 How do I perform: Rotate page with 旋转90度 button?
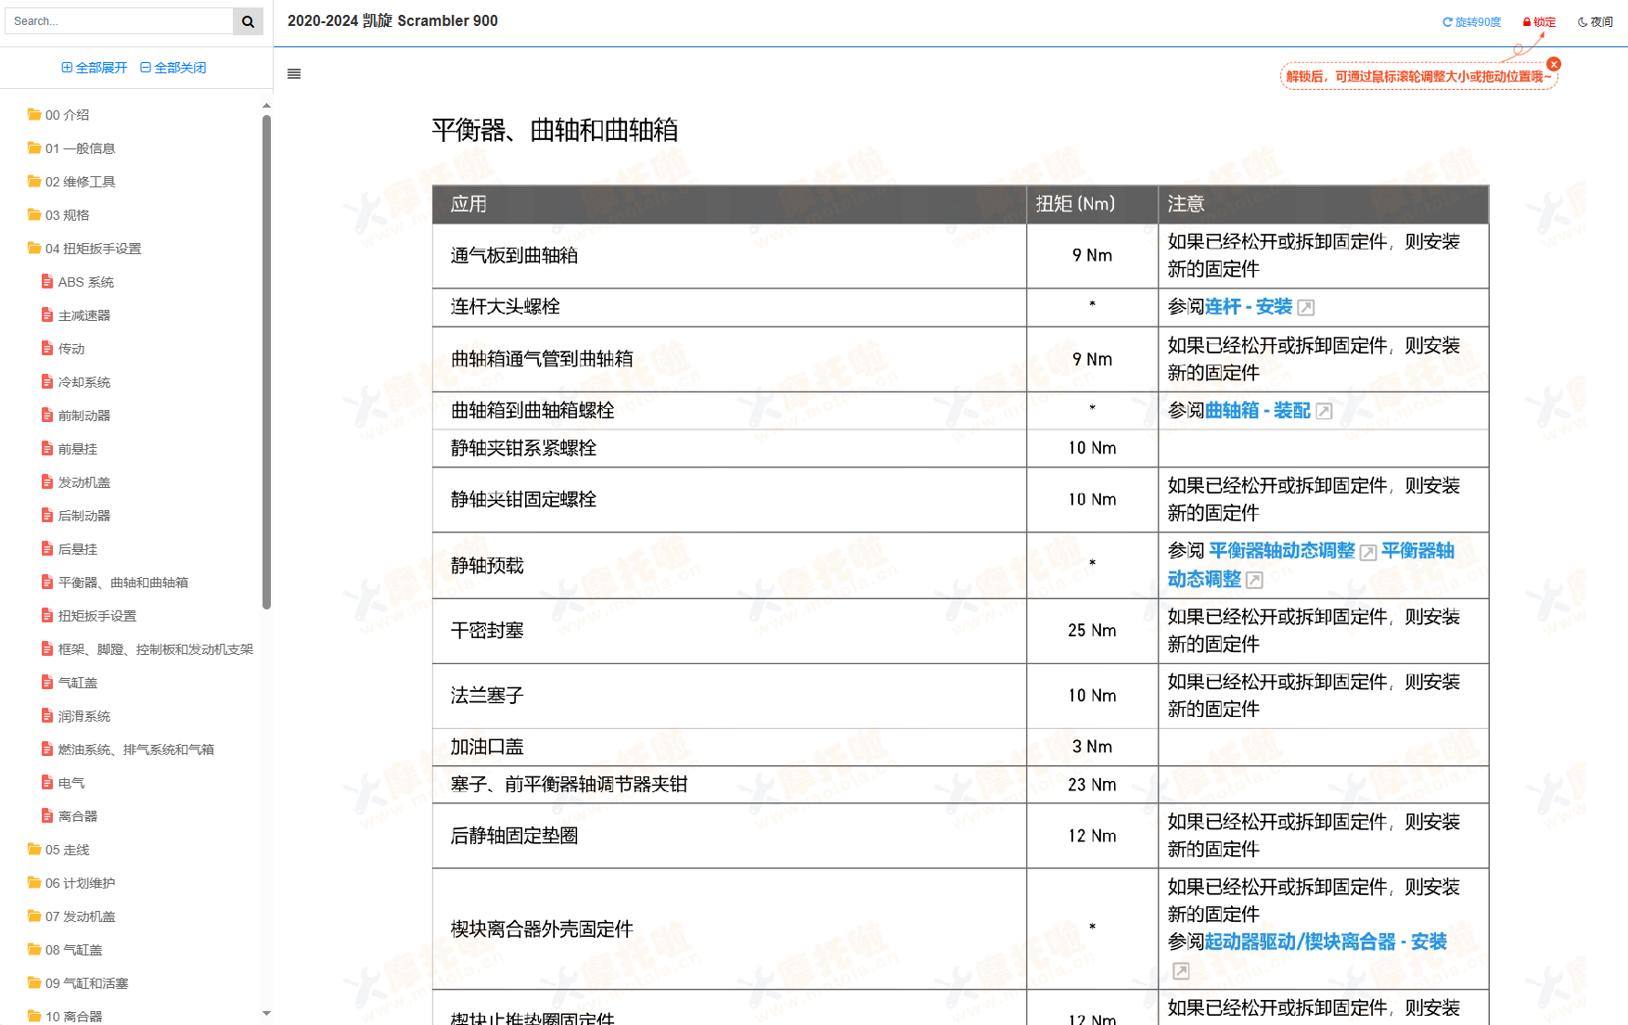[1471, 22]
